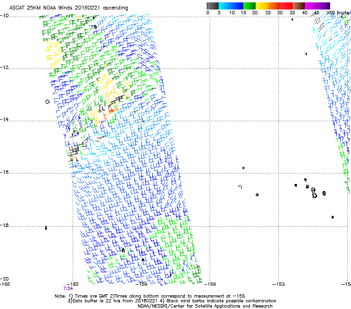Click the '35' knots value on legend
This screenshot has height=309, width=351.
coord(292,13)
